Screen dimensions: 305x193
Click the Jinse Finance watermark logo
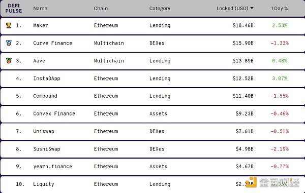272,182
